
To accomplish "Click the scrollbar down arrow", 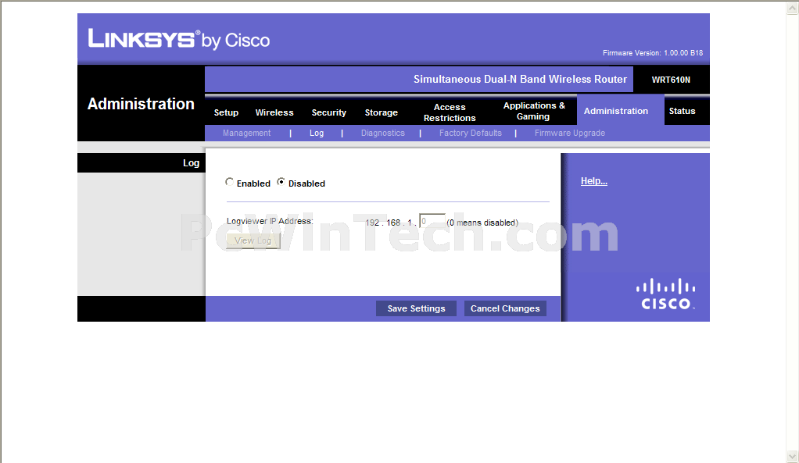I will (793, 456).
